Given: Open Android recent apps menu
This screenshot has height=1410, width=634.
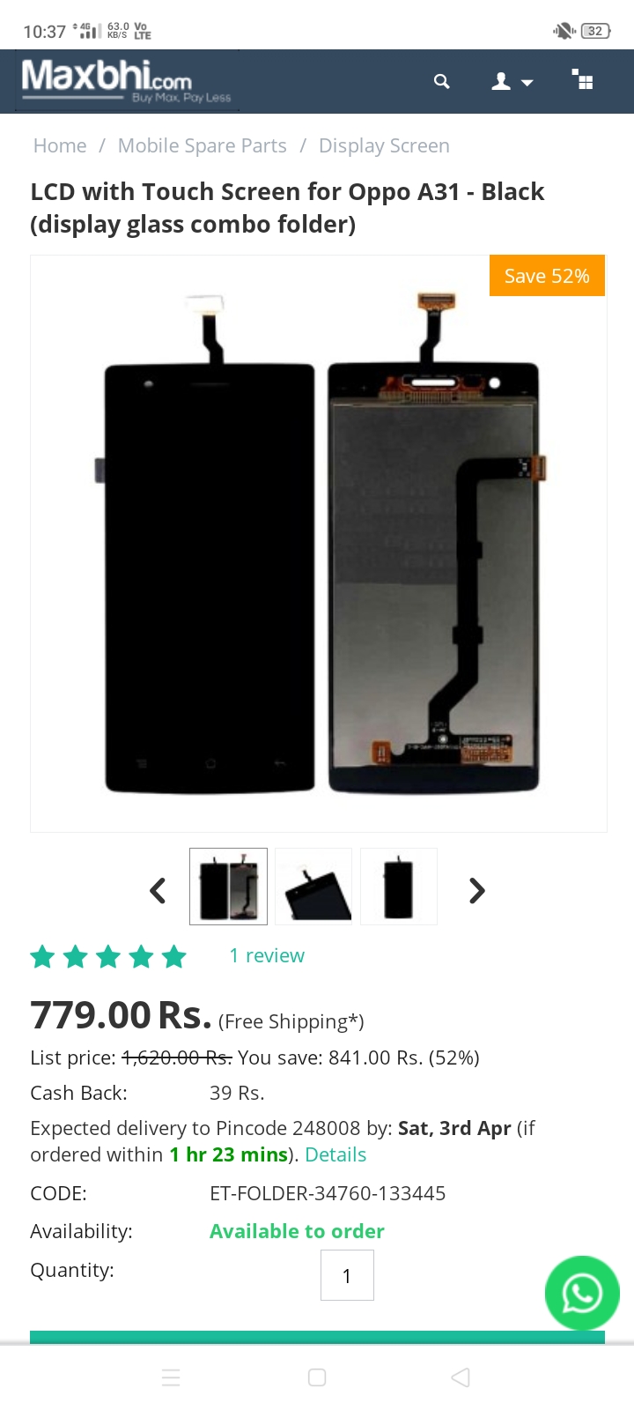Looking at the screenshot, I should [x=172, y=1377].
